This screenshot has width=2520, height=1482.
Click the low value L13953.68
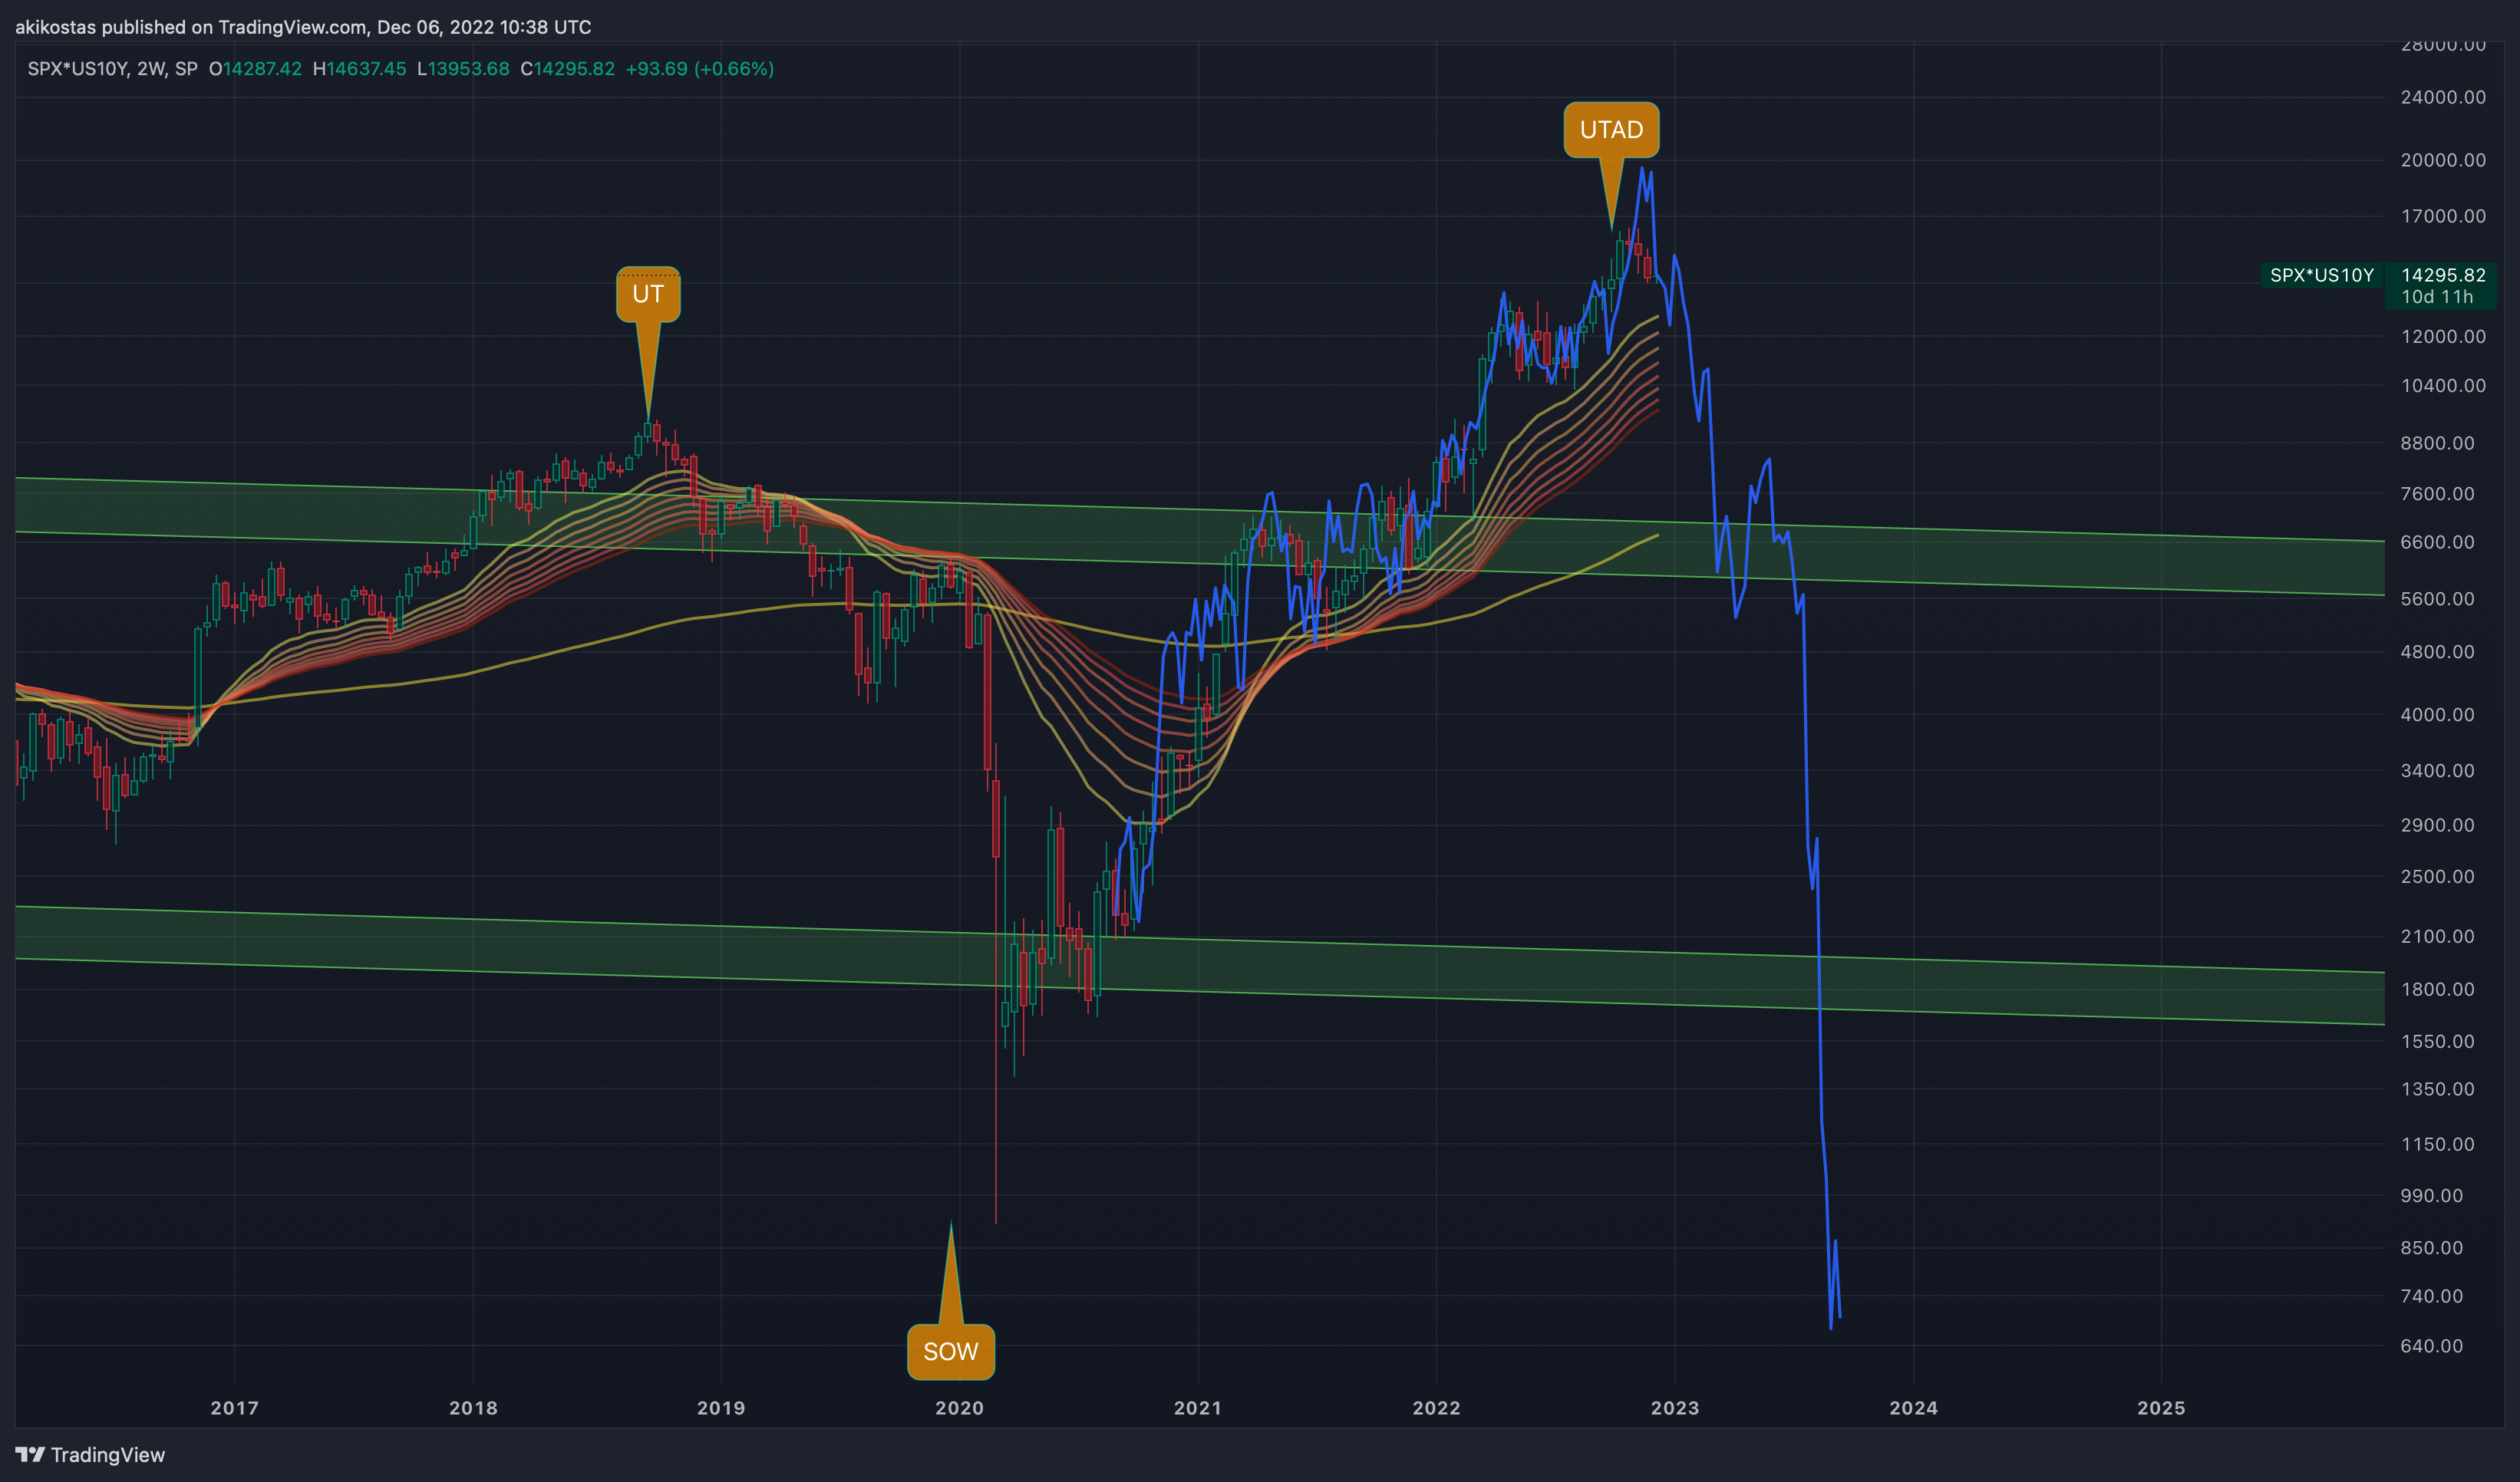pyautogui.click(x=463, y=69)
